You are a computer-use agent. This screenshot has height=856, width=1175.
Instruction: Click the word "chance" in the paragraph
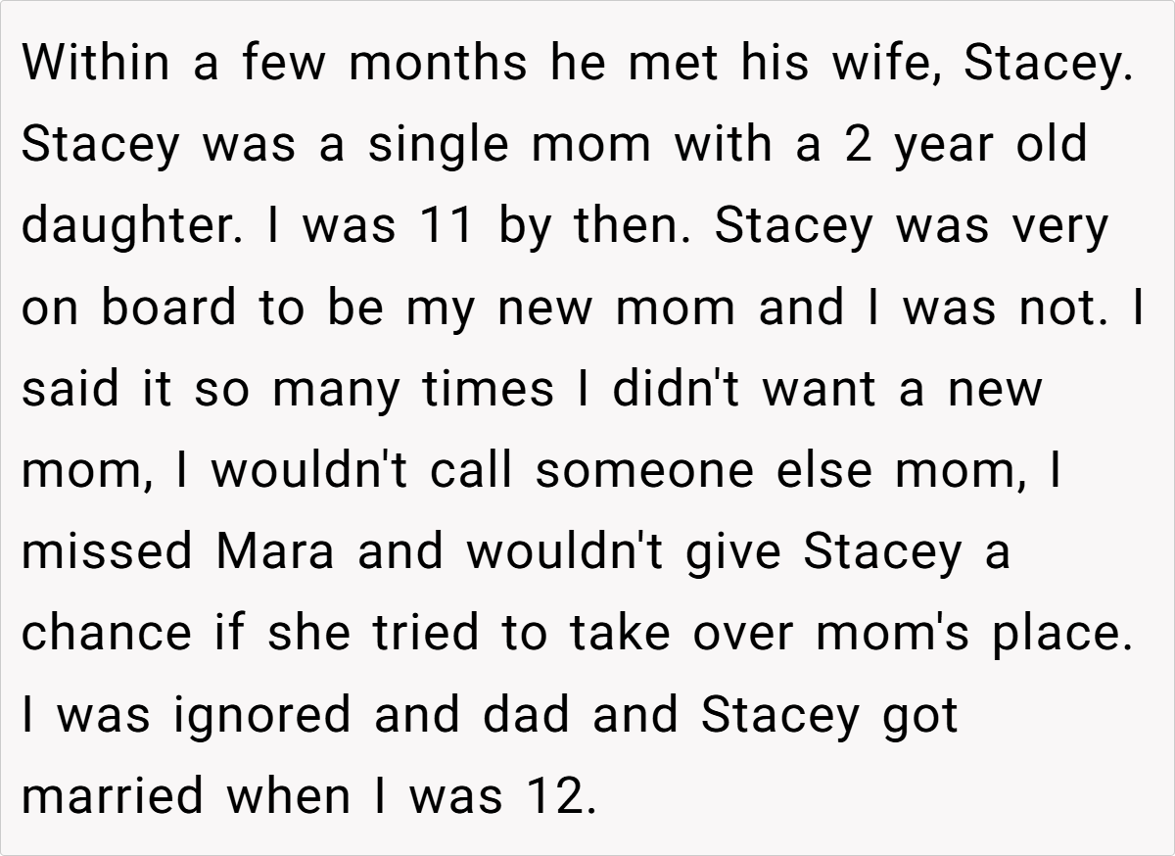(106, 633)
